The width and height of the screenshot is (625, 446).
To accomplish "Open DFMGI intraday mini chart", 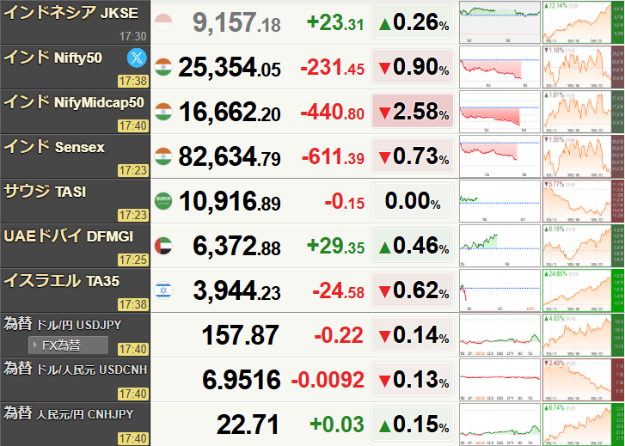I will click(499, 246).
